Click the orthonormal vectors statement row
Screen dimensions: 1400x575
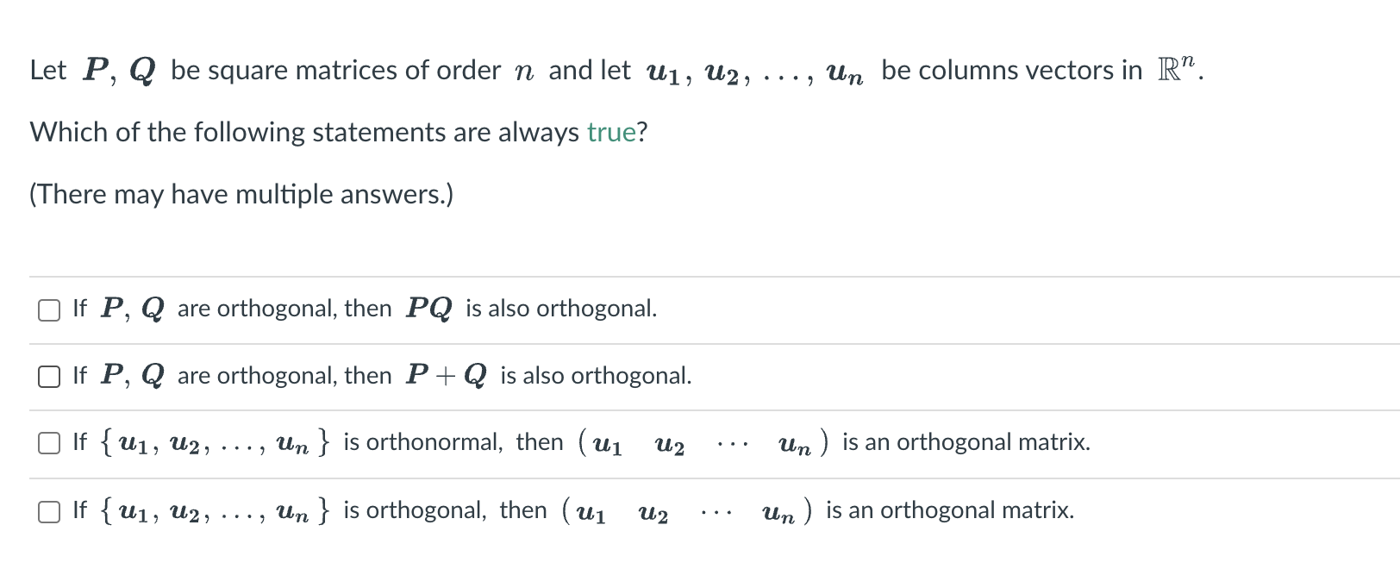[578, 443]
